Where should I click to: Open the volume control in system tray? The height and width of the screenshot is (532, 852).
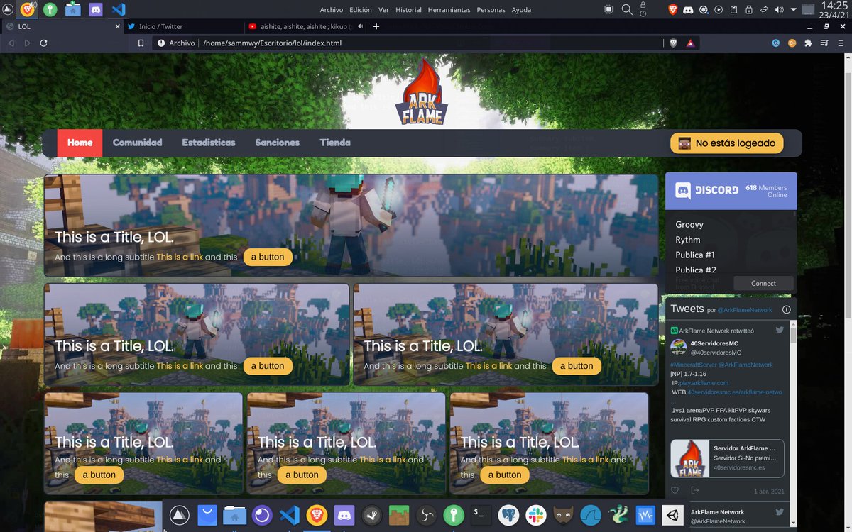click(779, 10)
